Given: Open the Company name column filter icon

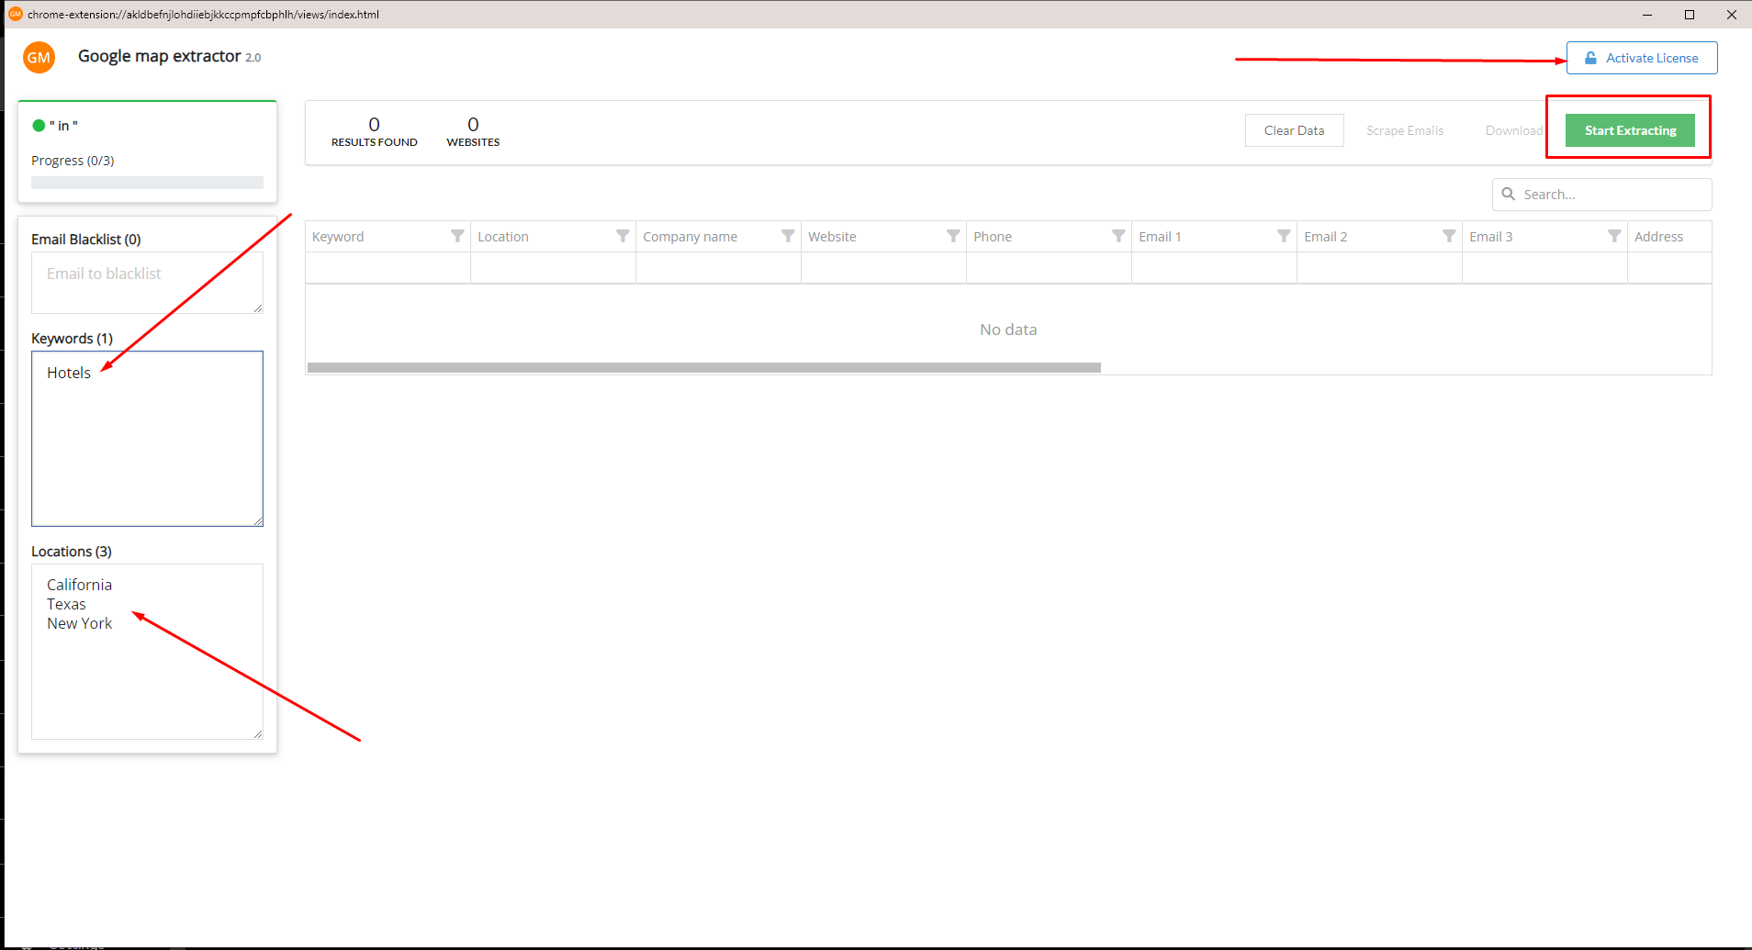Looking at the screenshot, I should (x=788, y=236).
